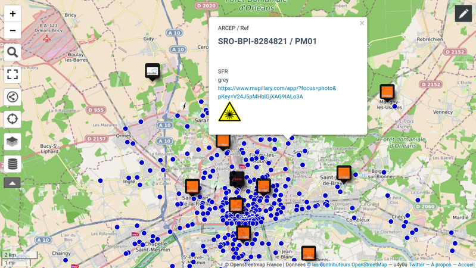Zoom in on the map

(x=13, y=14)
